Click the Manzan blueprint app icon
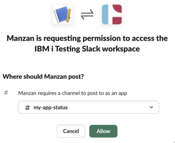 tap(62, 15)
